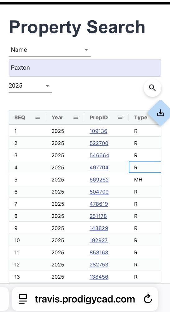Expand the Name search type dropdown
The image size is (170, 312).
(50, 50)
